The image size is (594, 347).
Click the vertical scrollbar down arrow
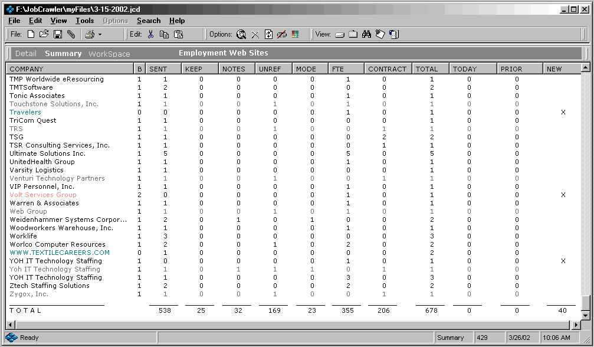point(585,315)
